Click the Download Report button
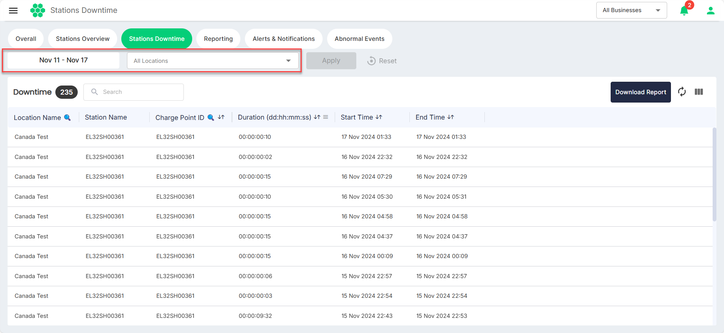The height and width of the screenshot is (333, 724). click(641, 92)
